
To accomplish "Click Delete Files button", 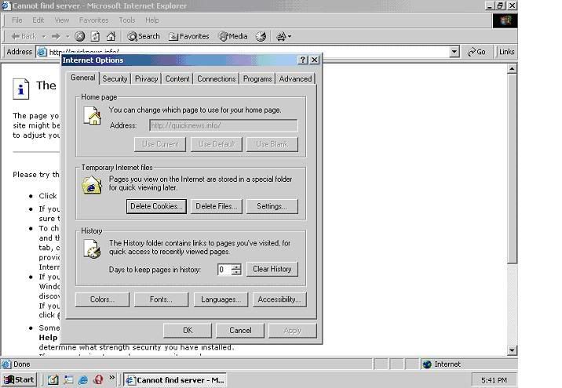I will (216, 206).
